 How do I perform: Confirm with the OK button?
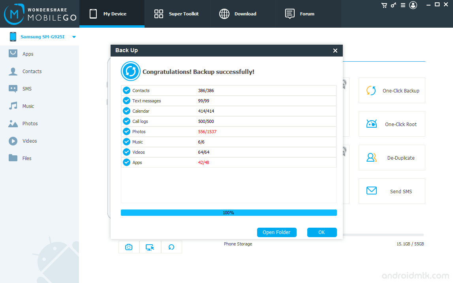(322, 232)
